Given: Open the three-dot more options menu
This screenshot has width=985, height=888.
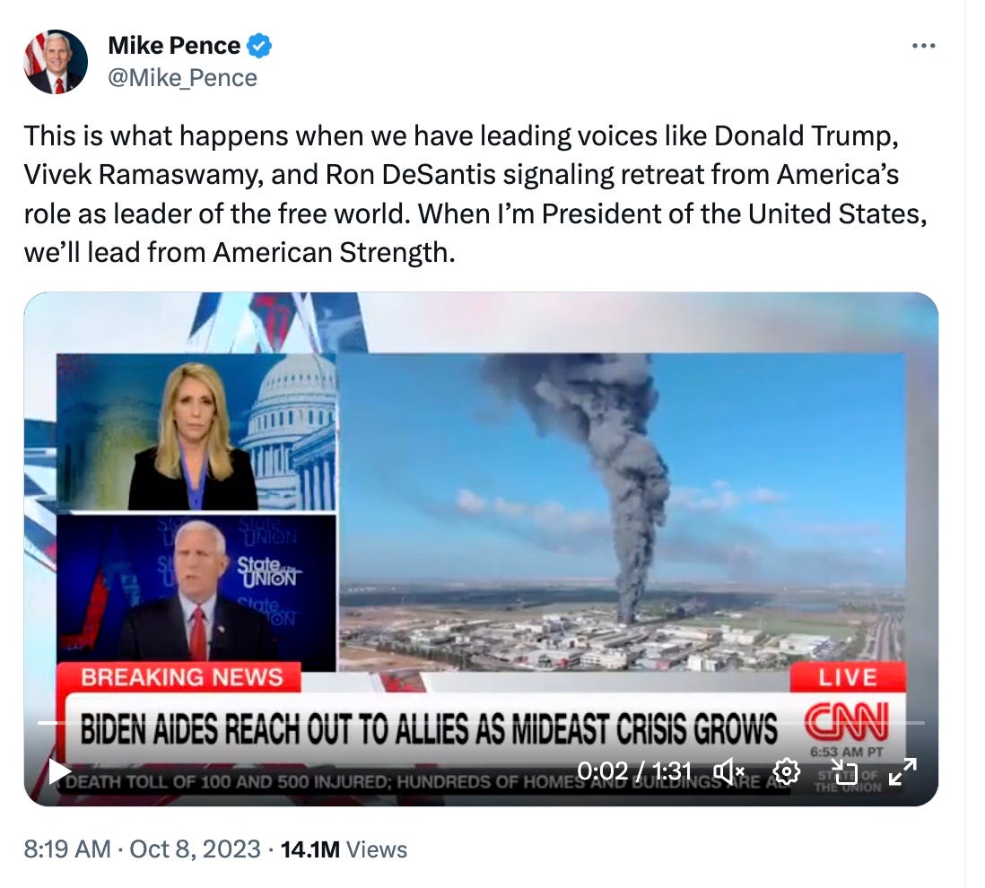Looking at the screenshot, I should [923, 46].
